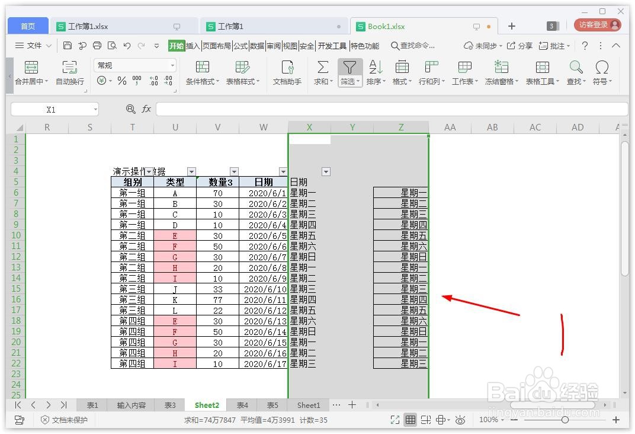Open filter dropdown in column X

(x=326, y=171)
